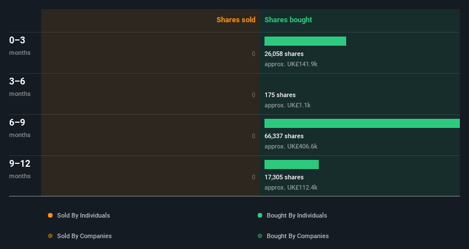
Task: Click the Shares sold column header
Action: (236, 20)
